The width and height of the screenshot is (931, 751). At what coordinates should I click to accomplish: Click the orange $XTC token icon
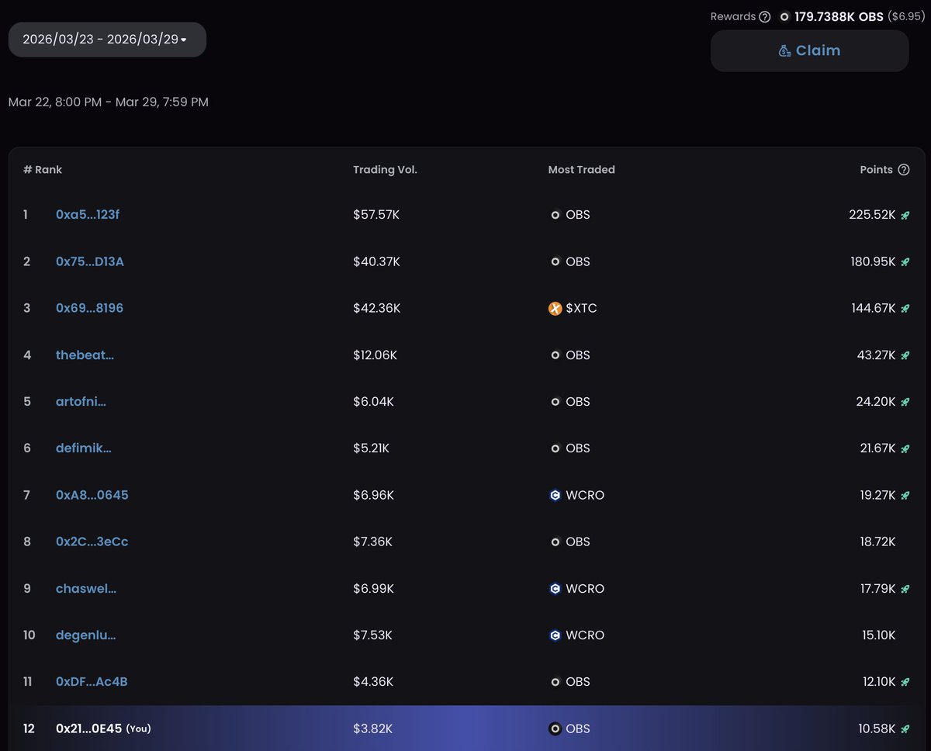(x=555, y=308)
